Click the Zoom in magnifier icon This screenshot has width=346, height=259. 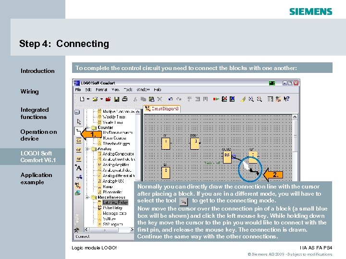[x=251, y=99]
